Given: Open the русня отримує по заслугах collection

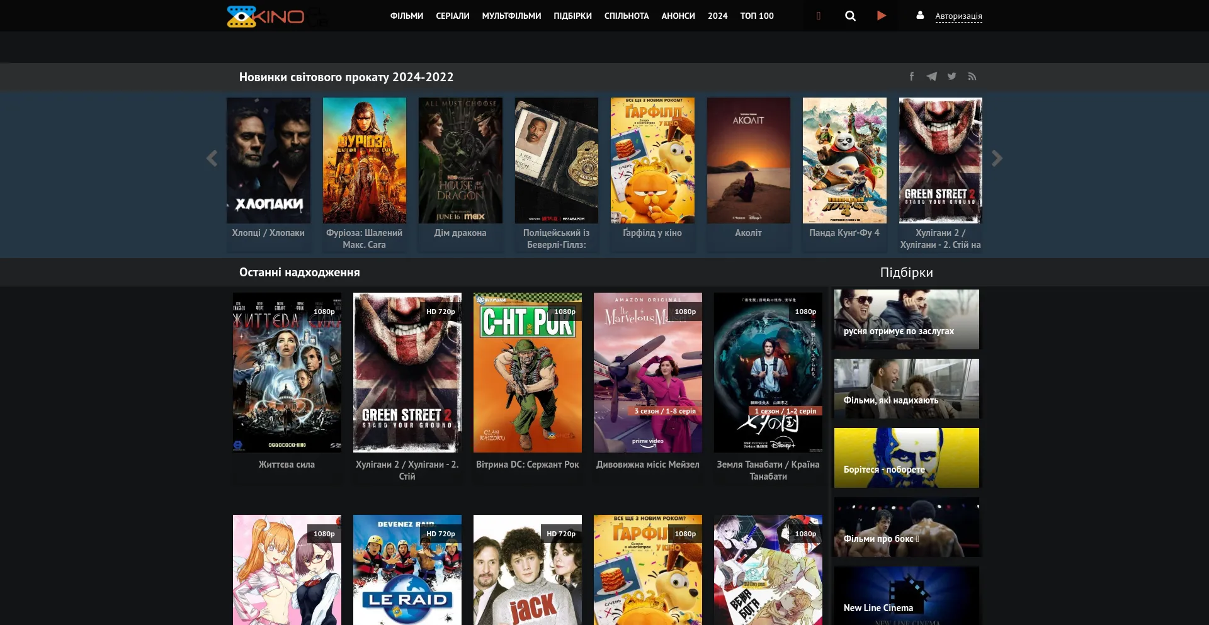Looking at the screenshot, I should pos(907,319).
